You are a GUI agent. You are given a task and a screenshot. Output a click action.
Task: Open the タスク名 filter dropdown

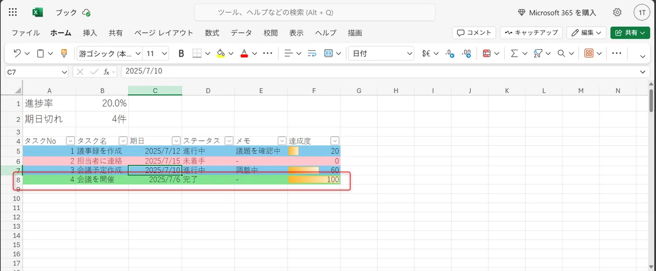122,141
